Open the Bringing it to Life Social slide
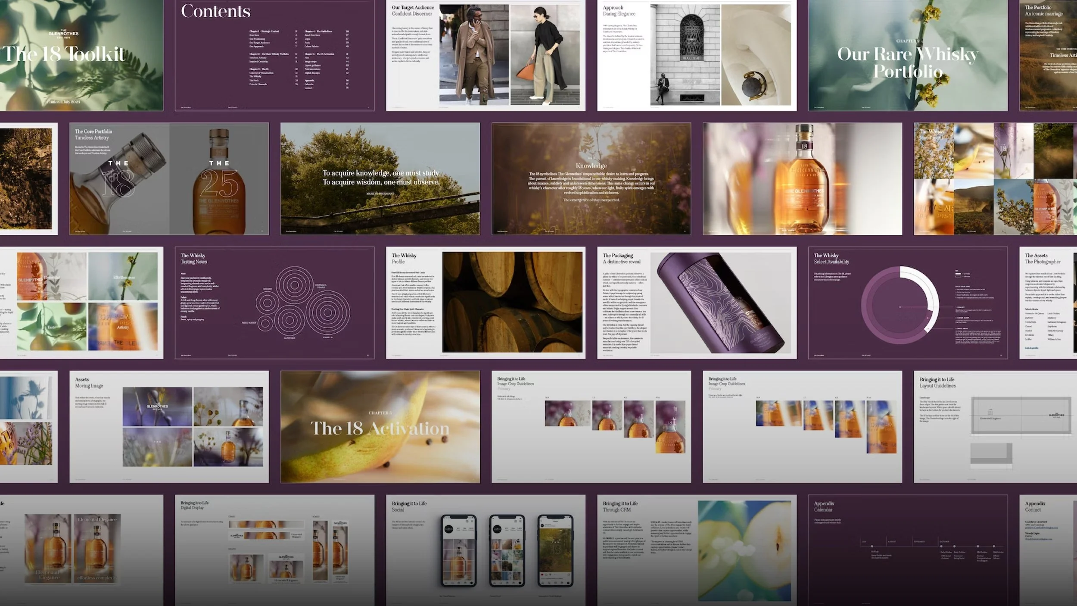The height and width of the screenshot is (606, 1077). (486, 550)
